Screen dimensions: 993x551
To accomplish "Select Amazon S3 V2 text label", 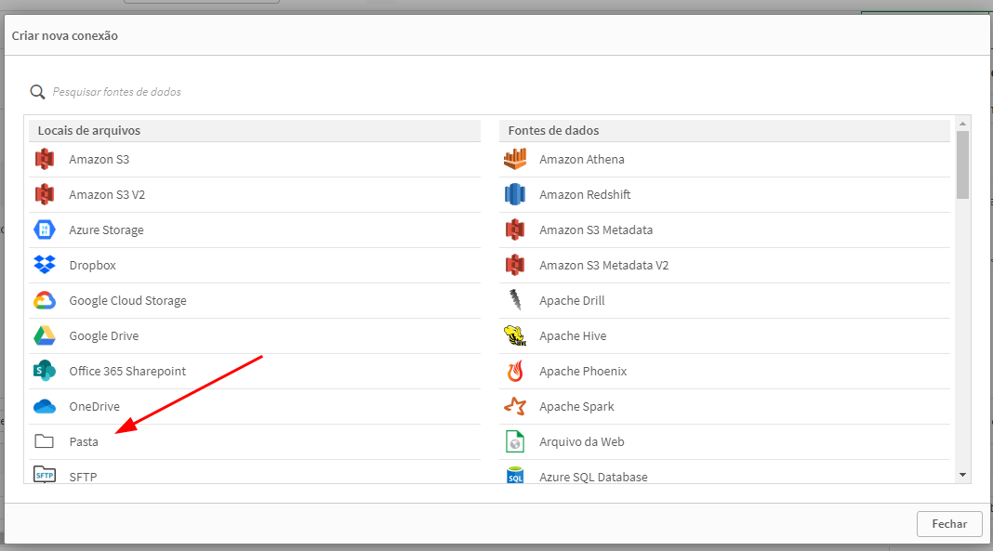I will click(107, 195).
